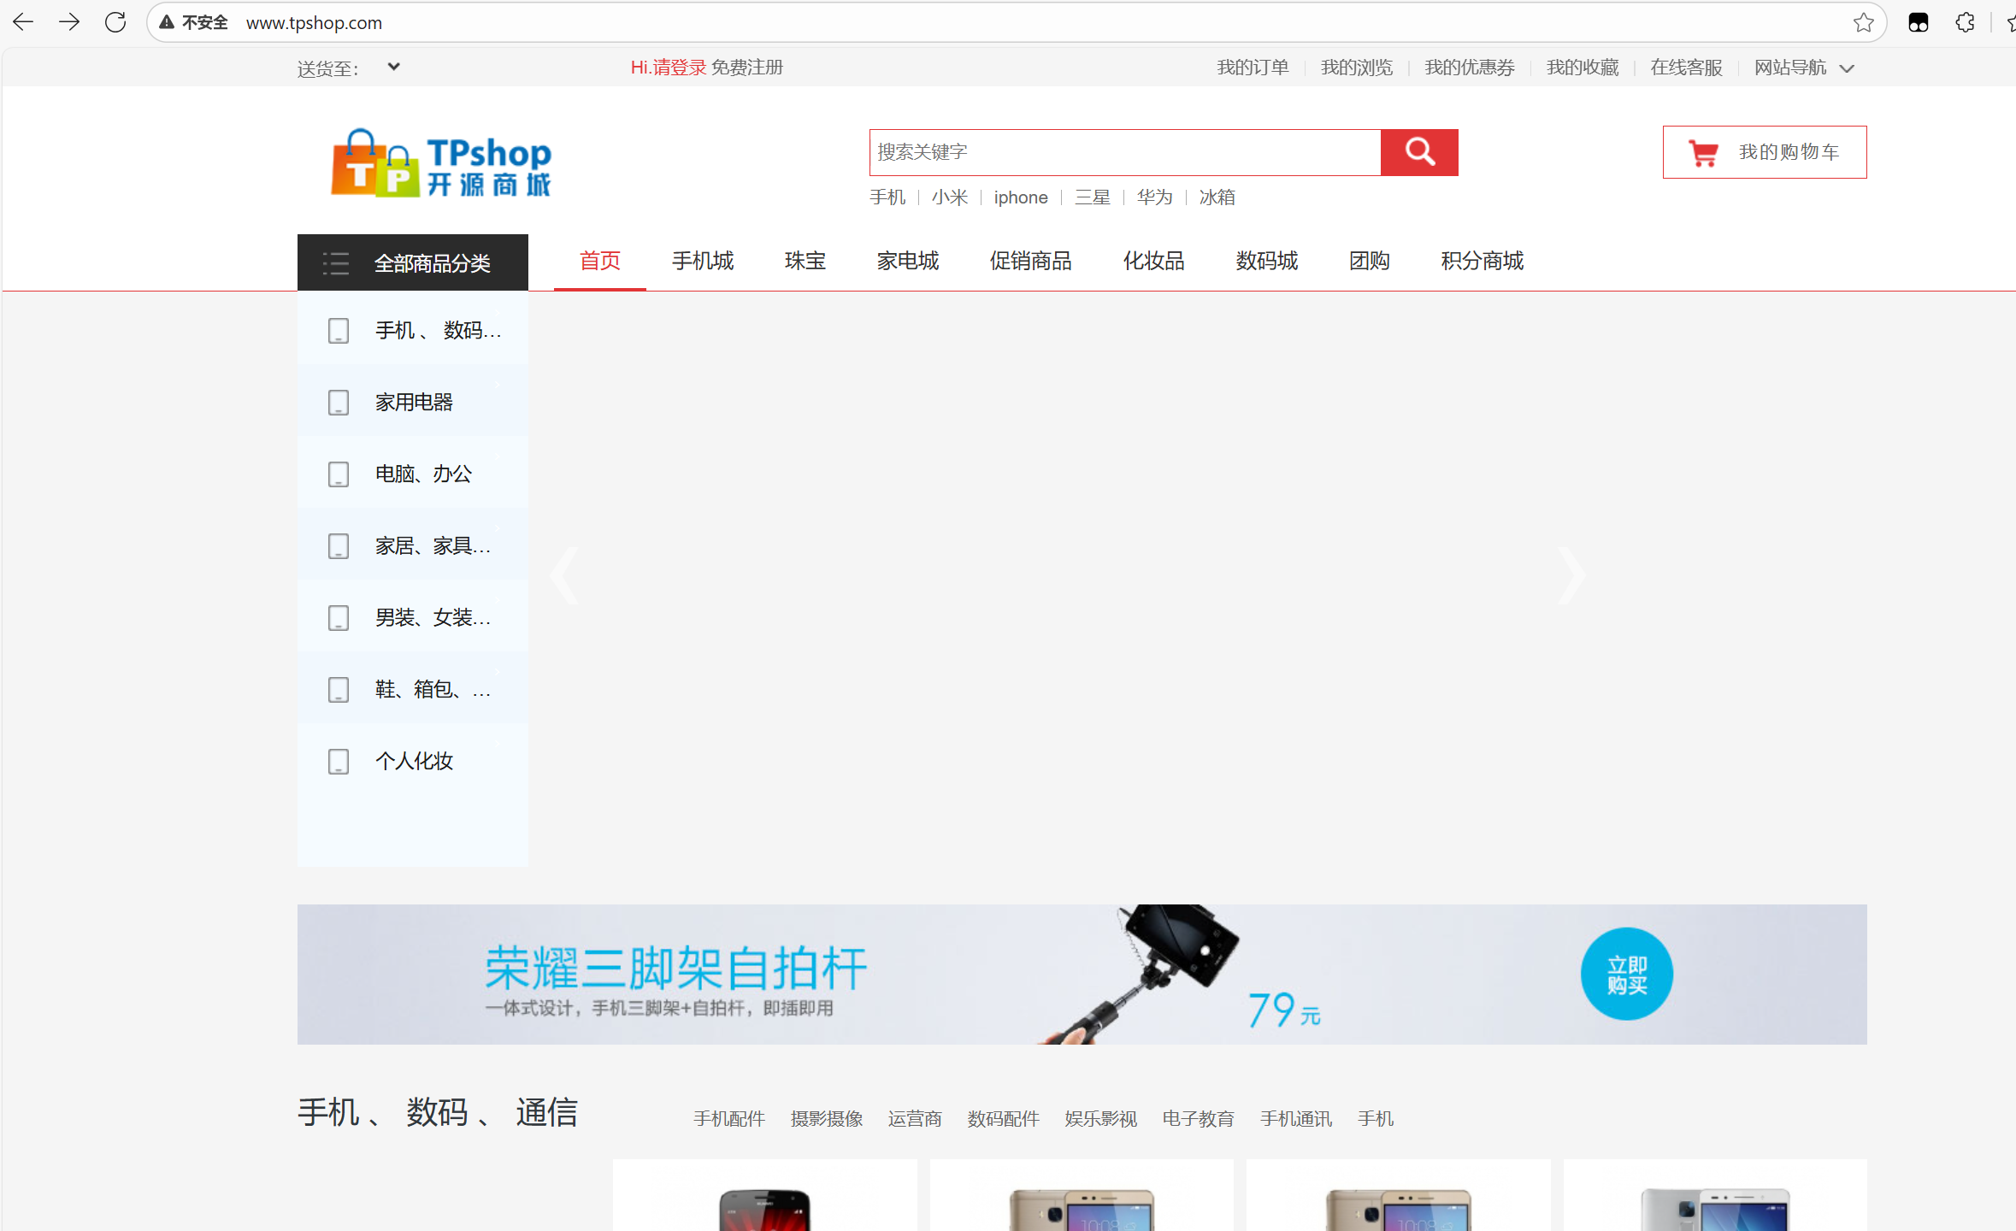The width and height of the screenshot is (2016, 1231).
Task: Click the icon beside 家用电器 category
Action: (x=338, y=402)
